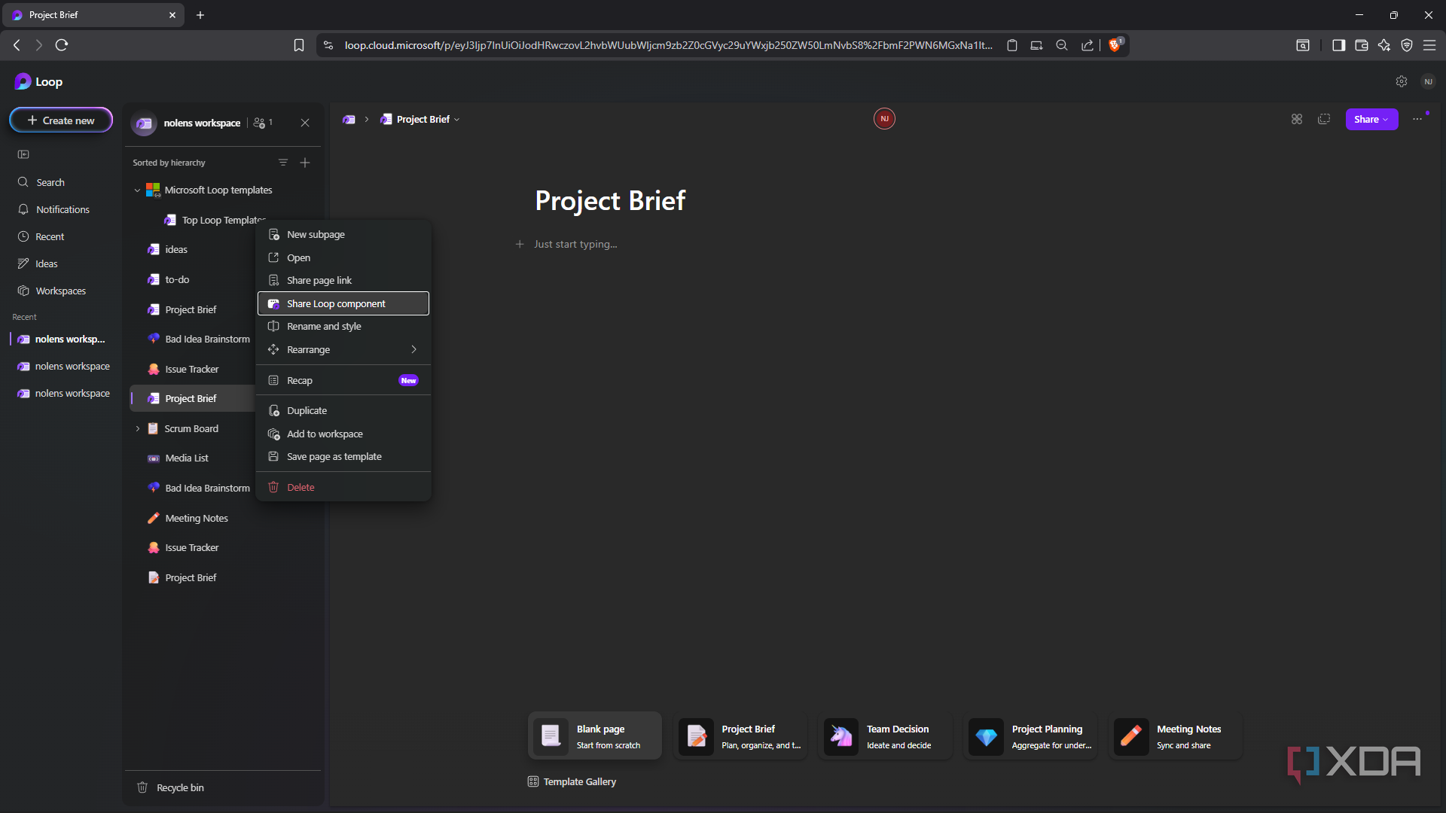The height and width of the screenshot is (813, 1446).
Task: Click Recap menu entry marked New
Action: (343, 380)
